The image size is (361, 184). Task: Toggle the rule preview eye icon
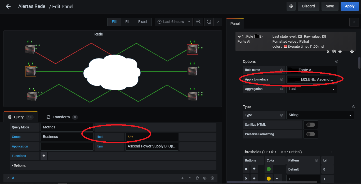(340, 51)
